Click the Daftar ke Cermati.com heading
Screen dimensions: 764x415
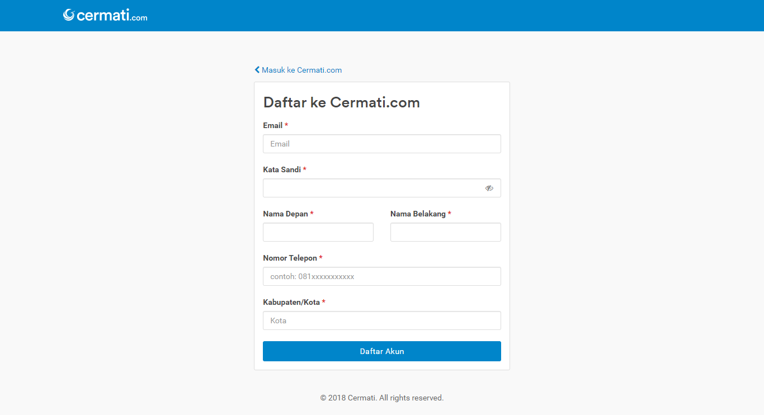pos(341,102)
